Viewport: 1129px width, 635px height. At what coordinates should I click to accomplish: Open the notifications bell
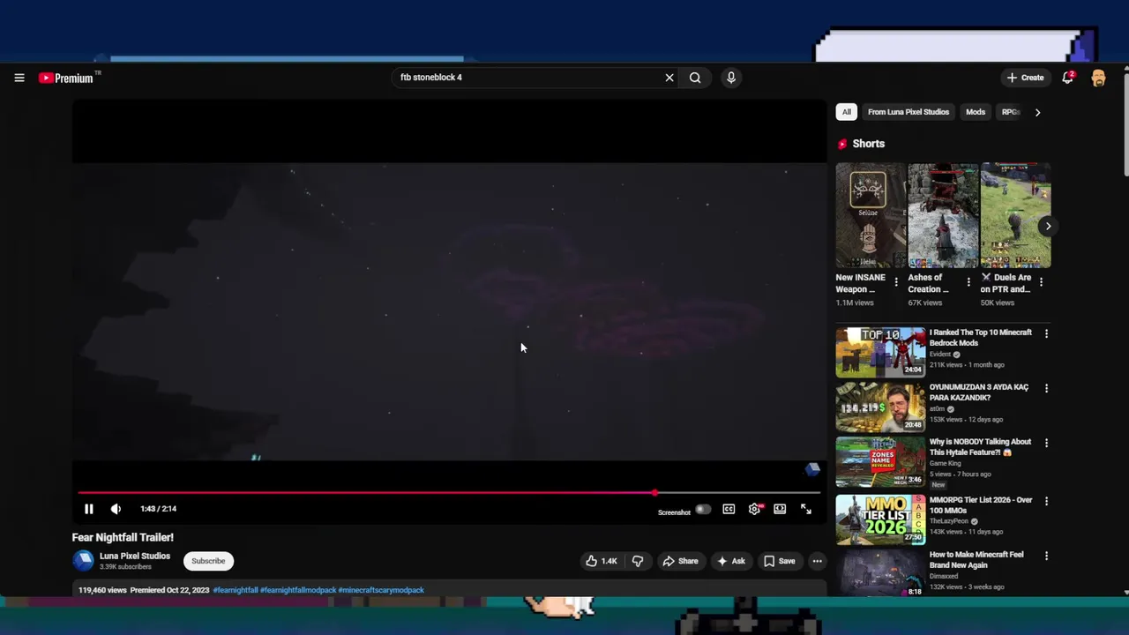coord(1068,78)
